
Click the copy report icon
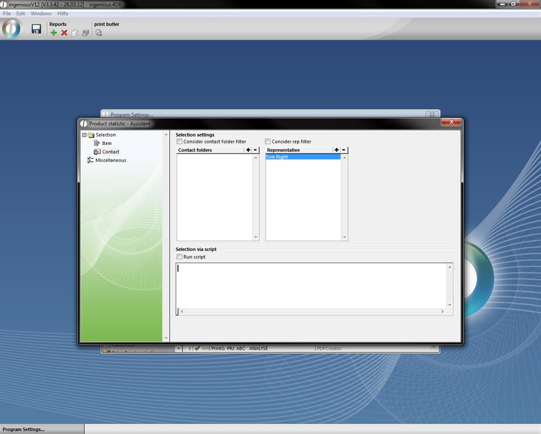75,33
